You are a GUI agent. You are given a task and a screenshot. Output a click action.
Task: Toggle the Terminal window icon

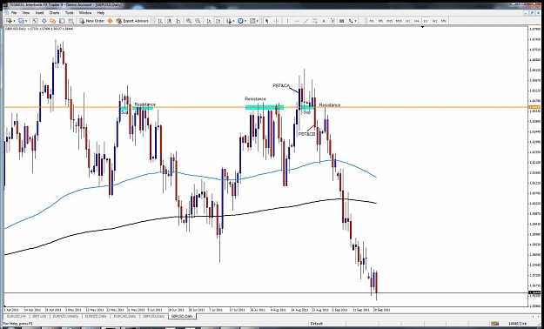62,21
